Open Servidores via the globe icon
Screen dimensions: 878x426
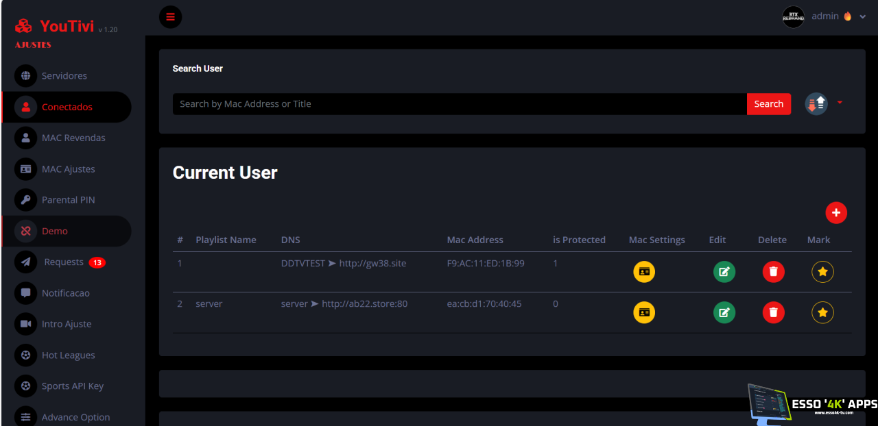point(25,75)
